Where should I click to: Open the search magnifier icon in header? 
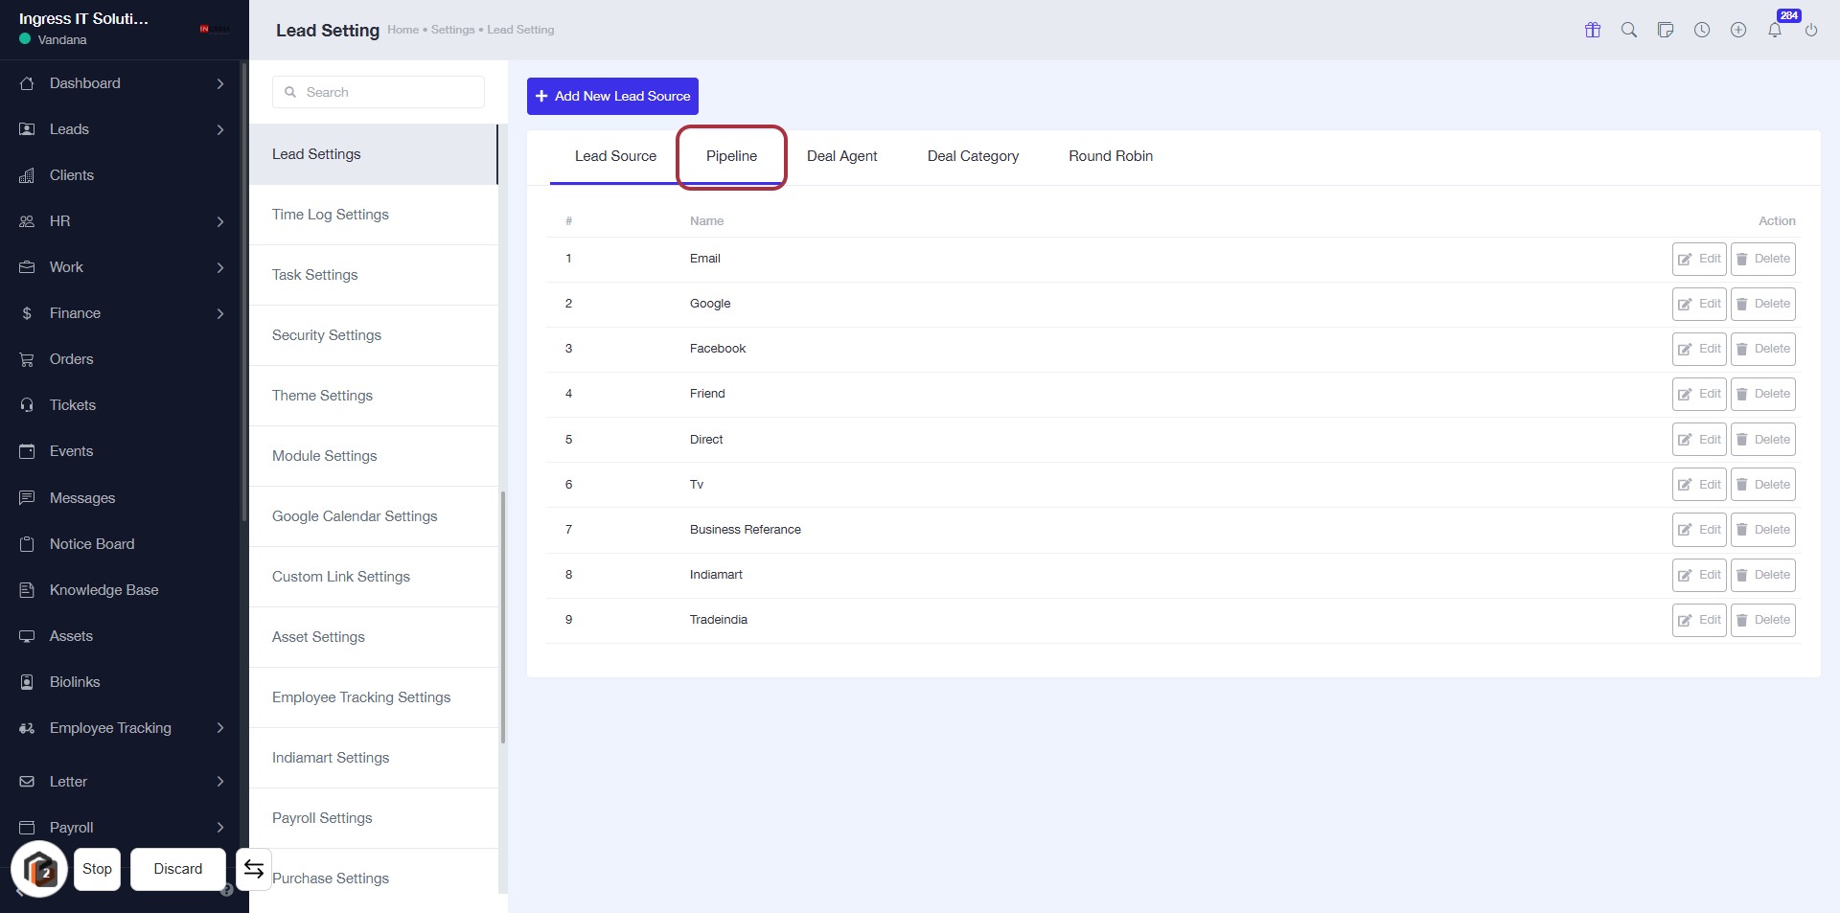click(x=1629, y=30)
